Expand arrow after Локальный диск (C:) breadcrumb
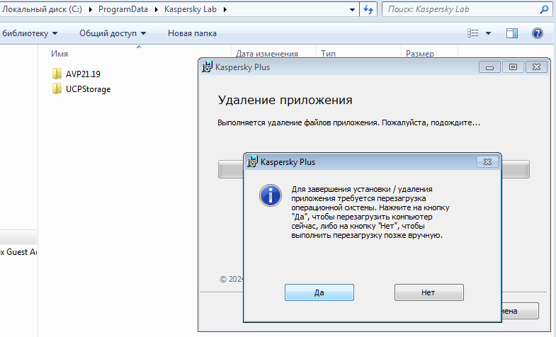Image resolution: width=556 pixels, height=337 pixels. tap(91, 10)
